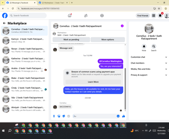Switch to the Marketplace 2 beds tab
Viewport: 169px width, 139px height.
pos(53,3)
